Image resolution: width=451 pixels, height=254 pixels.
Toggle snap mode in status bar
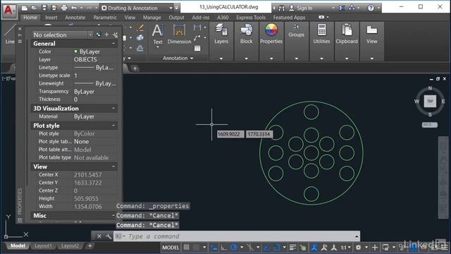[196, 248]
